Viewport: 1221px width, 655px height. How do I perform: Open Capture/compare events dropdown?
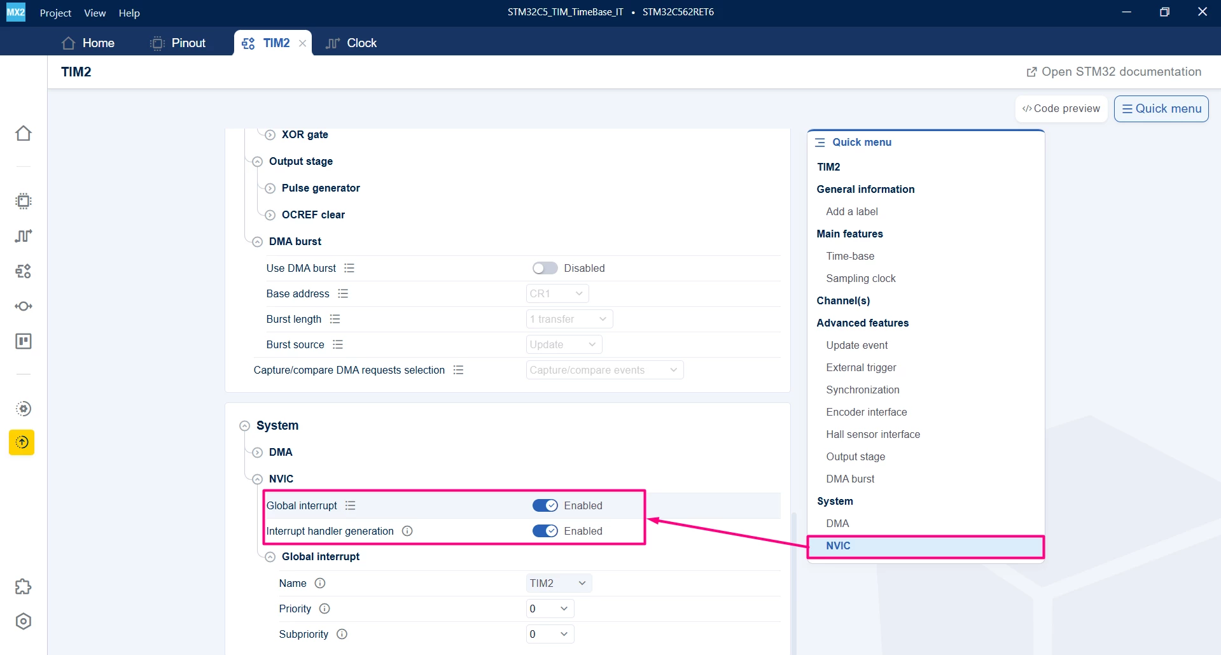pyautogui.click(x=604, y=370)
